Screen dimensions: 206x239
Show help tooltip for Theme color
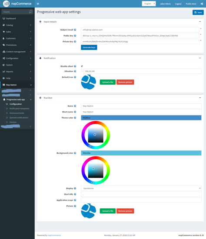click(75, 118)
